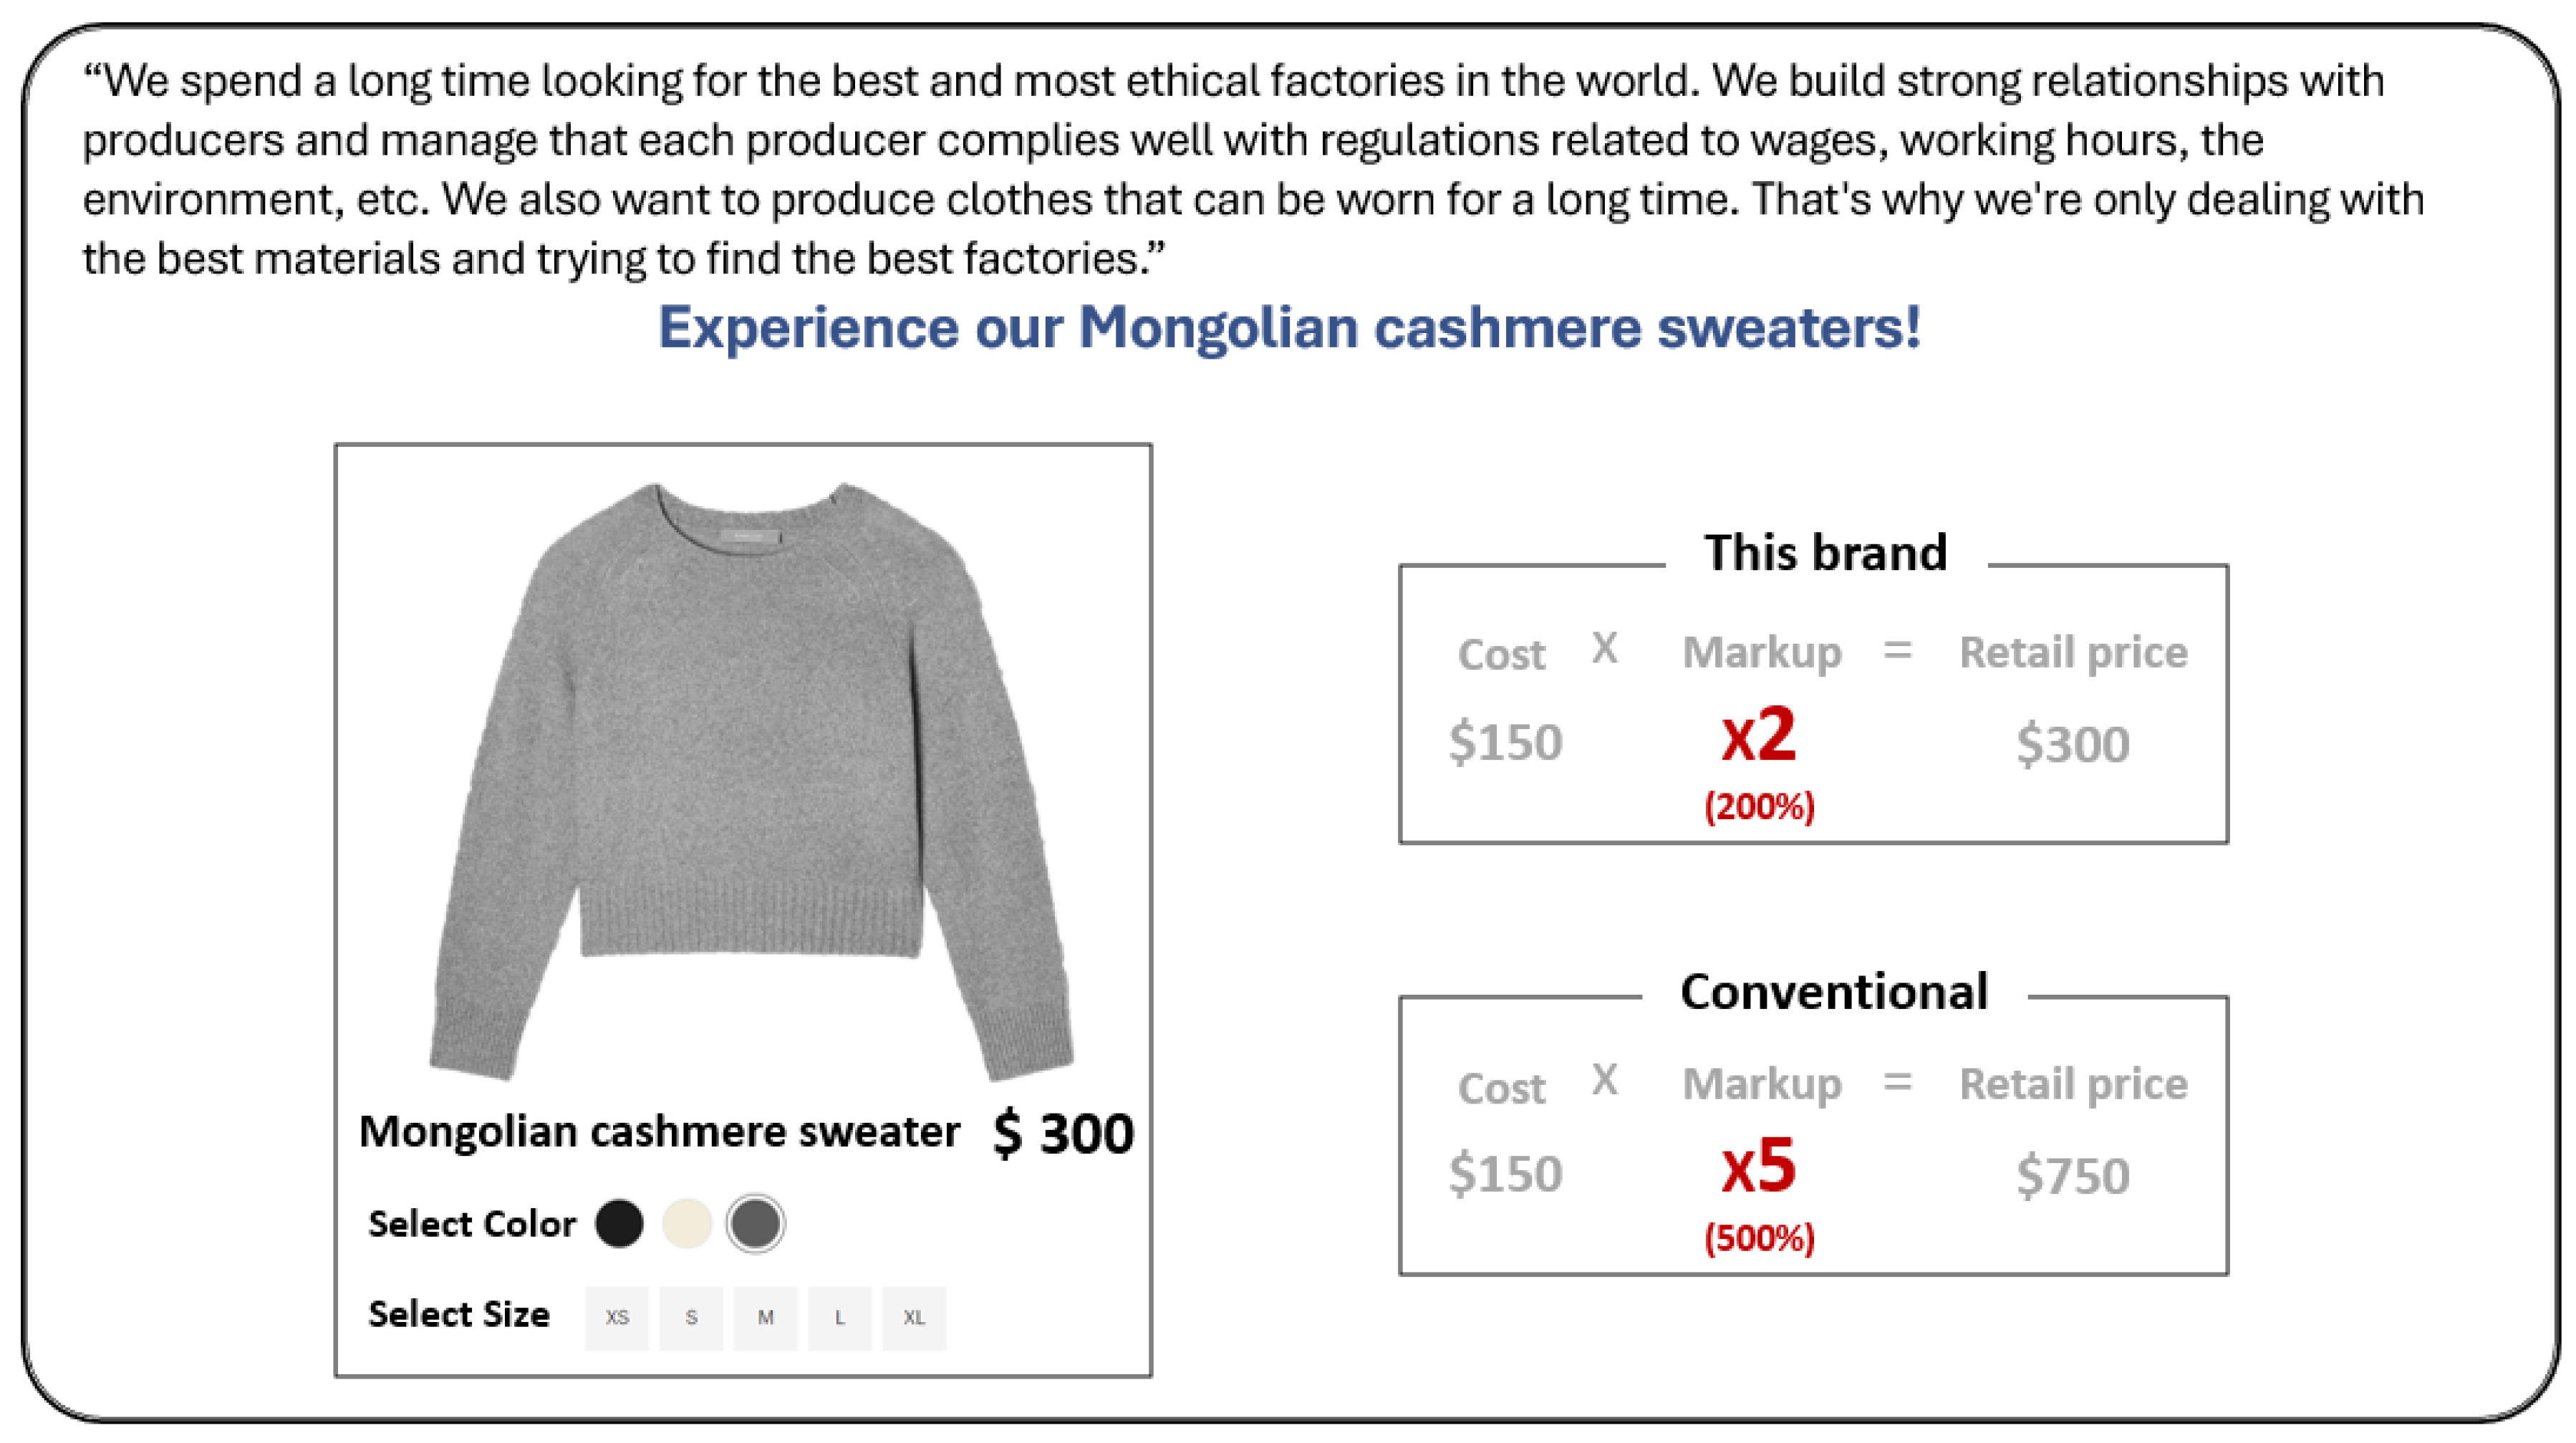2576x1443 pixels.
Task: Click the $ 300 product price
Action: pos(1063,1134)
